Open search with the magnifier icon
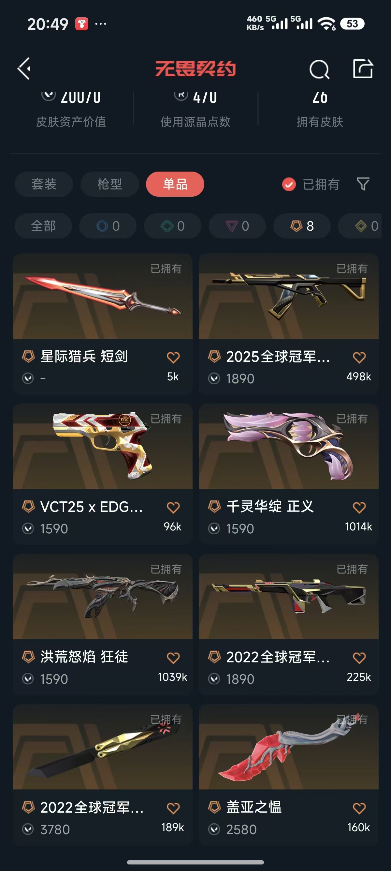 pos(319,69)
